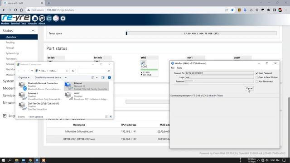Screen dimensions: 290x163
Task: Select Bluetooth Network Connection adapter
Action: 40,86
